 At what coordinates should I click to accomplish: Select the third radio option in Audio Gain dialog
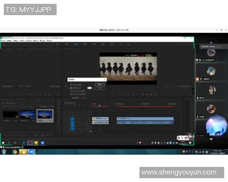click(71, 91)
